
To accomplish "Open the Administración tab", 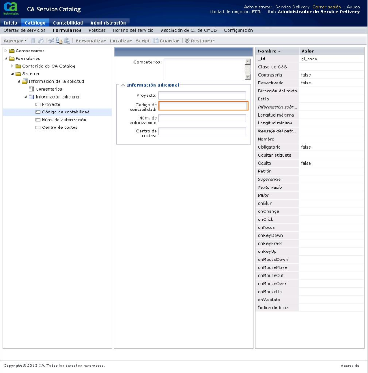I will (108, 22).
